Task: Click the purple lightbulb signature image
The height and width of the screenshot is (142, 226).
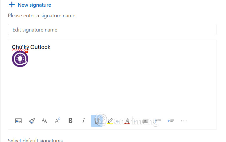Action: [x=20, y=59]
